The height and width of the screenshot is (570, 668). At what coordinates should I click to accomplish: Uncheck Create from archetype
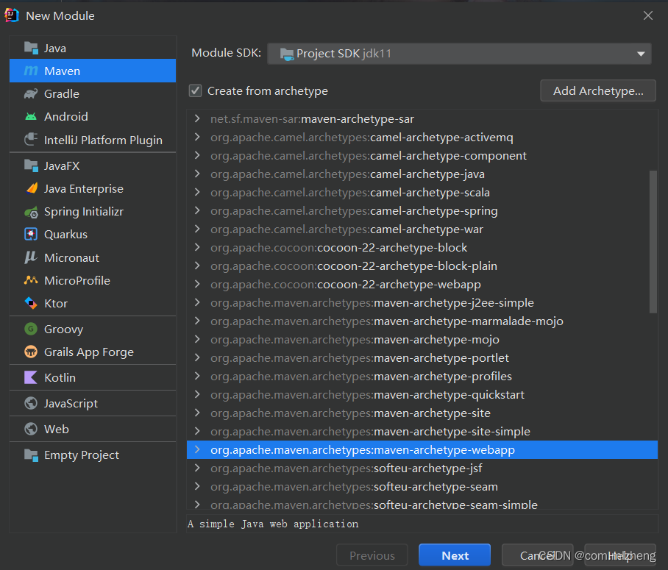click(196, 90)
